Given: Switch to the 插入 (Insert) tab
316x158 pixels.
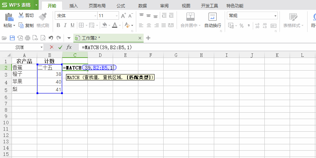Looking at the screenshot, I should click(x=74, y=6).
